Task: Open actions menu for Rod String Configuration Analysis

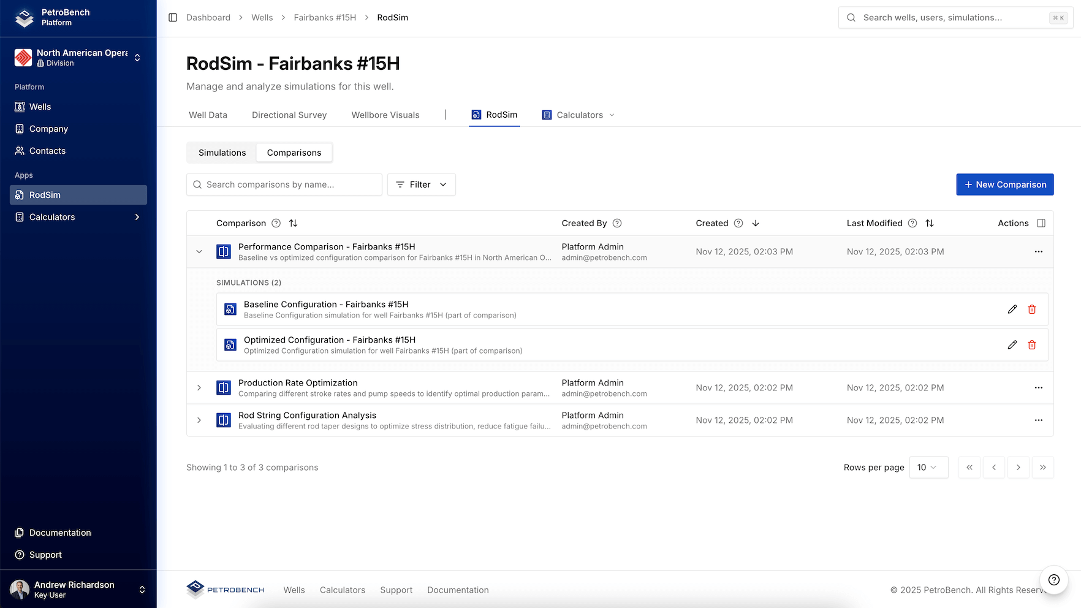Action: pos(1038,420)
